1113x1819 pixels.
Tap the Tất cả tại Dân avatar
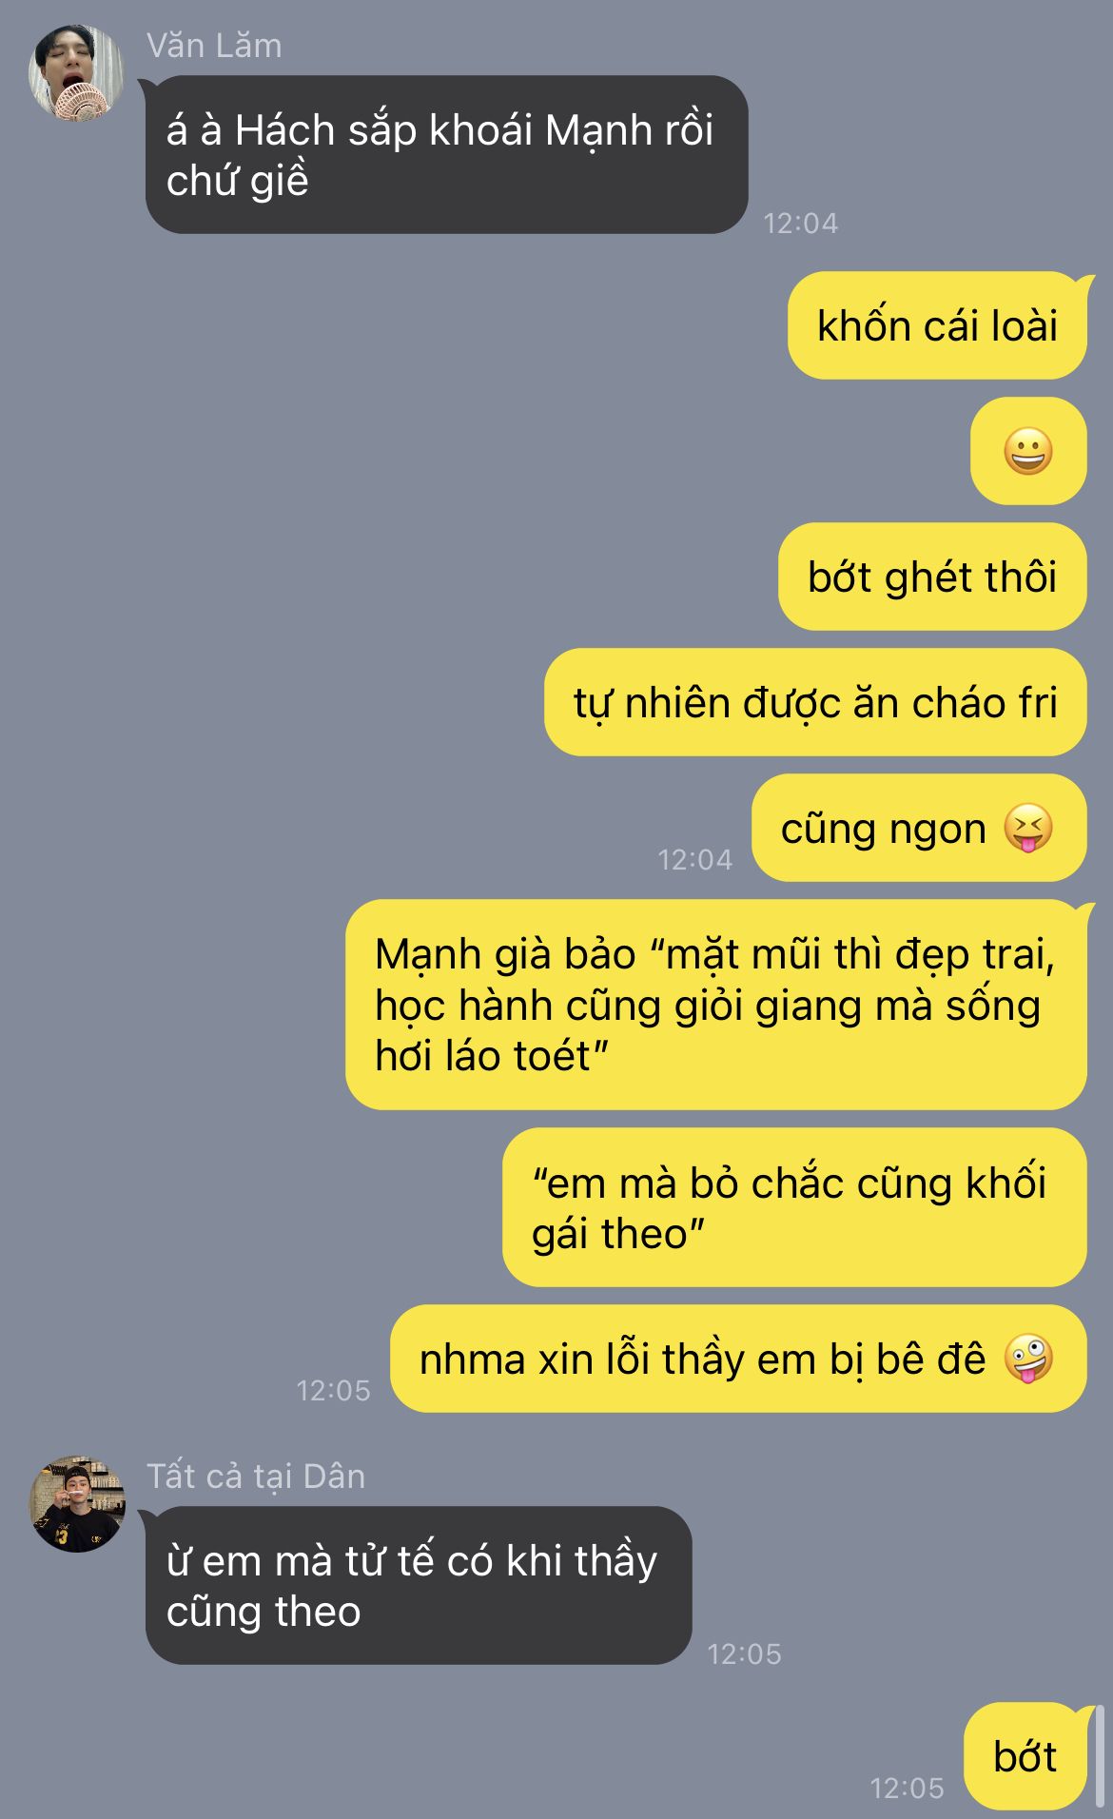coord(78,1504)
